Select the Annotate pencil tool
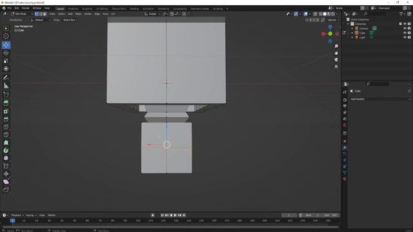Screen dimensions: 413x232 [x=6, y=77]
